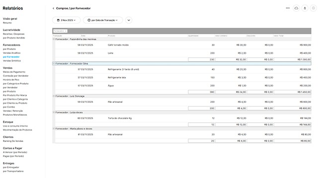Image resolution: width=318 pixels, height=178 pixels.
Task: Open A Vencer (por Período) report
Action: 15,152
